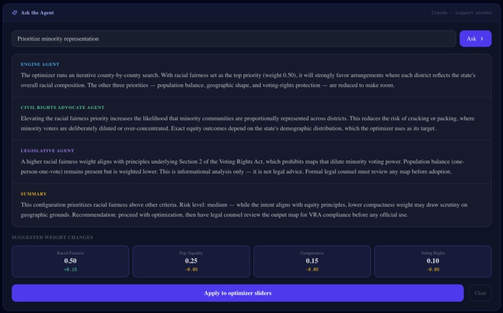Click the ENGINE AGENT heading
Viewport: 503px width, 313px height.
coord(40,64)
